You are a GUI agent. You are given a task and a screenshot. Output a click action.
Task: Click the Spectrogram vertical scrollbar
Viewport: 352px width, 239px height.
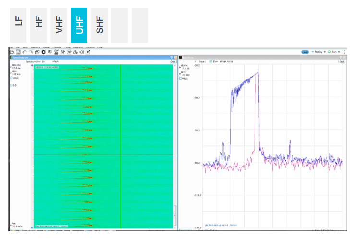point(175,144)
